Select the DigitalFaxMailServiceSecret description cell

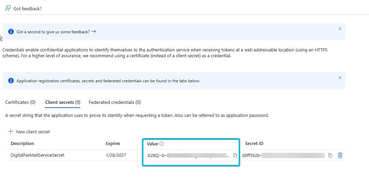(x=37, y=155)
